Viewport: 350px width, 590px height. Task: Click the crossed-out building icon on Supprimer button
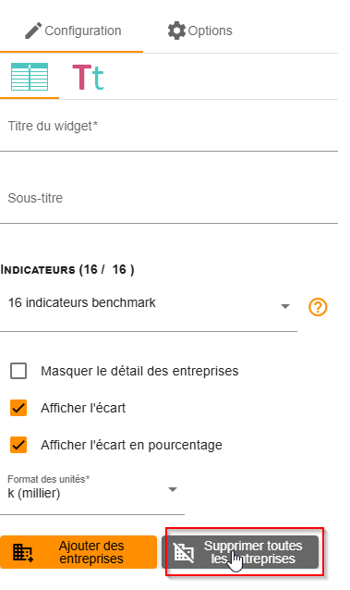click(184, 553)
